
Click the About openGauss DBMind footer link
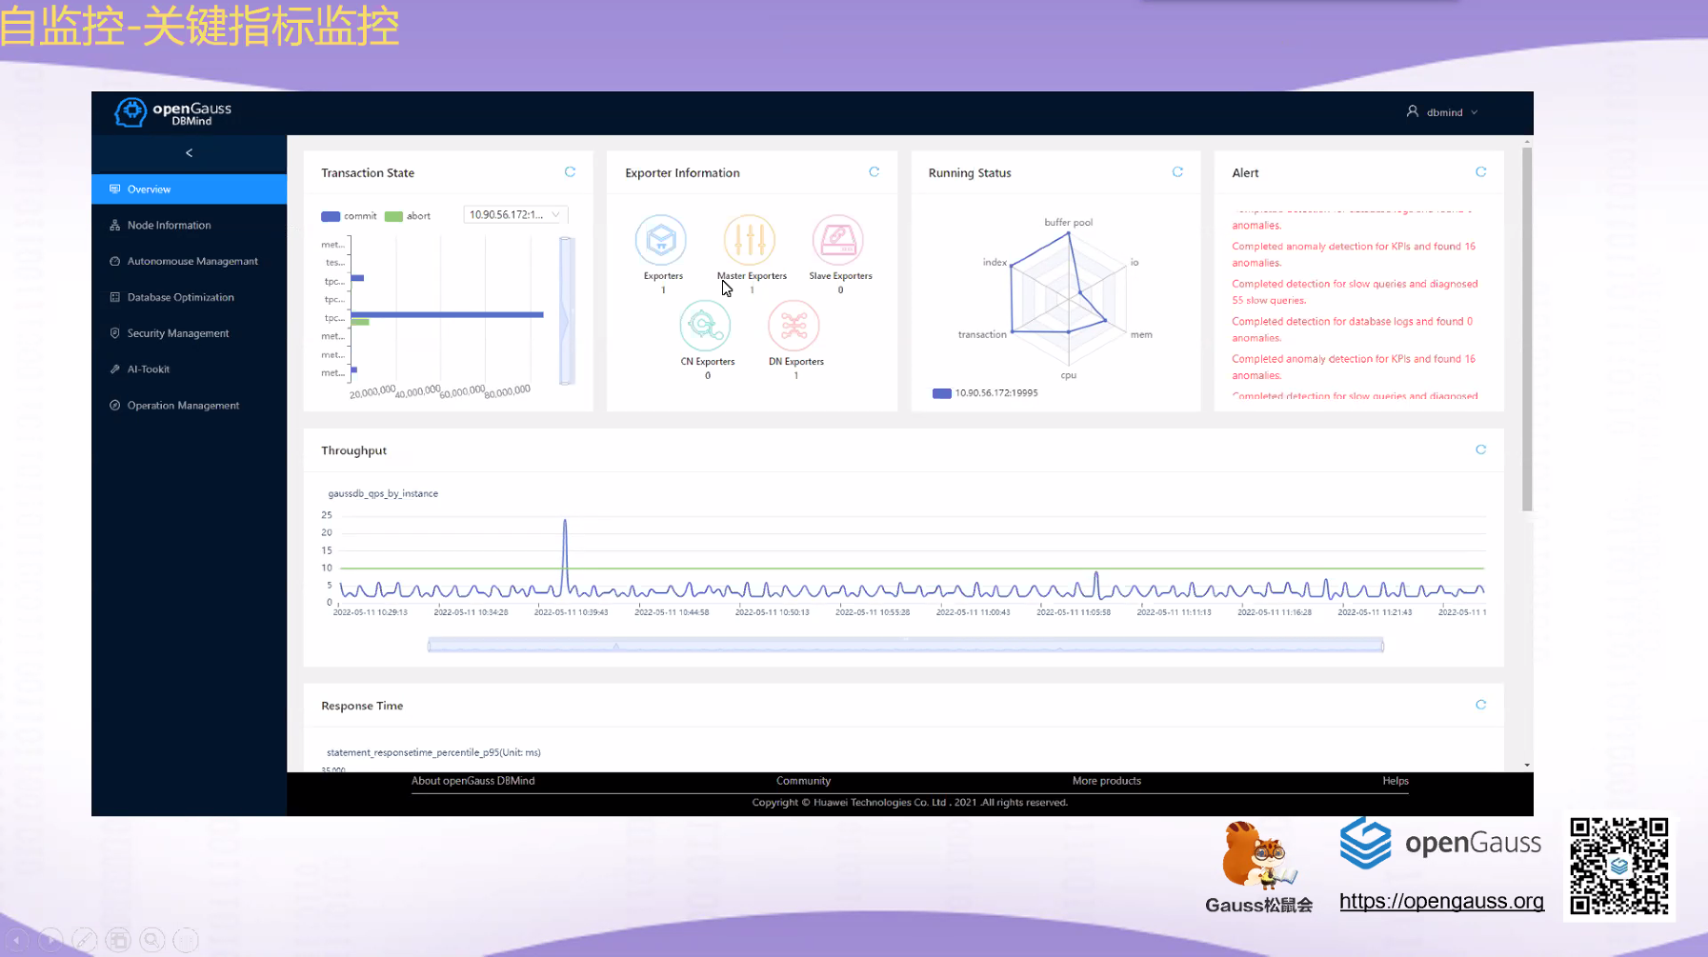[x=473, y=781]
